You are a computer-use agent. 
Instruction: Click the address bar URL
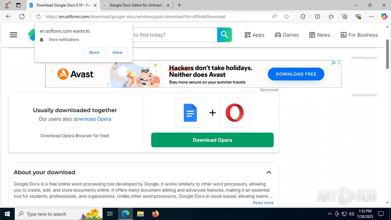click(x=136, y=16)
